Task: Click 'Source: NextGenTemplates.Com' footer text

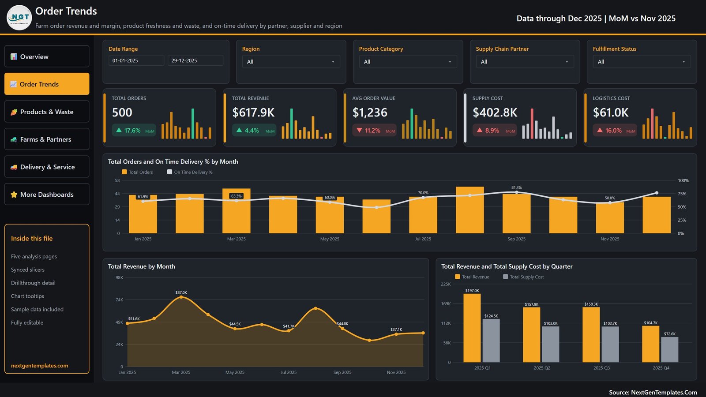Action: pos(653,392)
